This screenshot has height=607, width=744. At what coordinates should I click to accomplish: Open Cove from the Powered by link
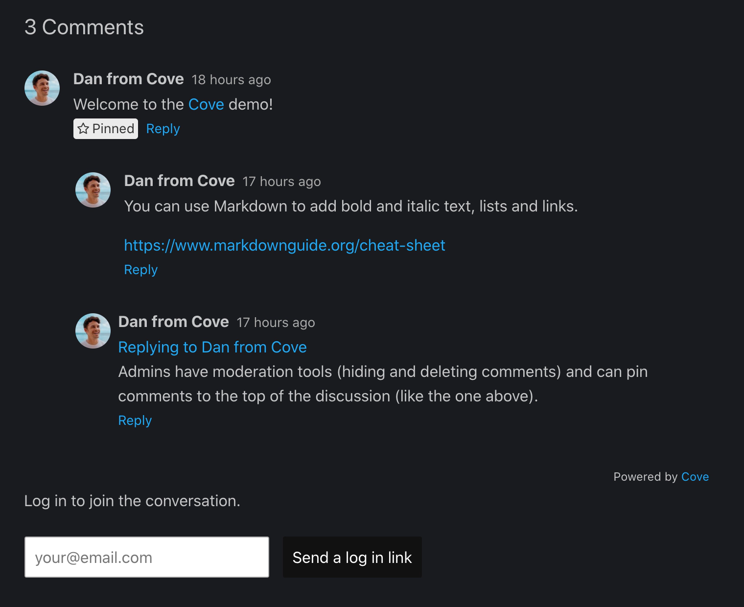click(695, 477)
